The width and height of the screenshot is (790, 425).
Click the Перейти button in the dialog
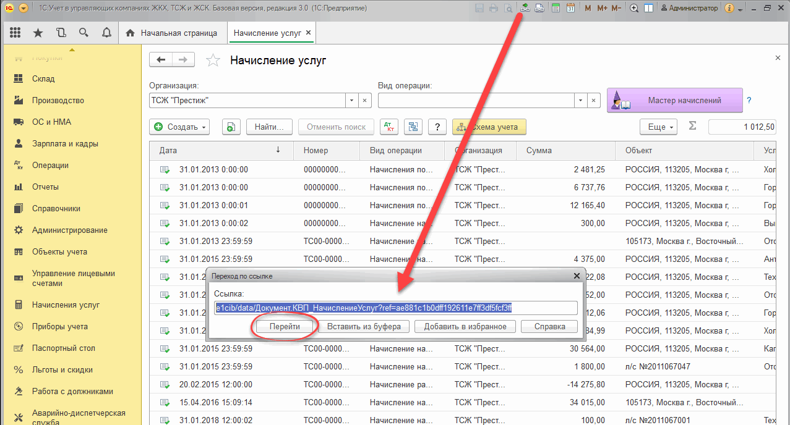[285, 326]
